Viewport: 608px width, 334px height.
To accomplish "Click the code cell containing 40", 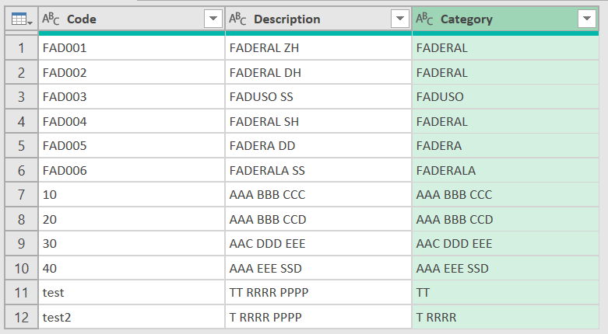I will coord(132,268).
